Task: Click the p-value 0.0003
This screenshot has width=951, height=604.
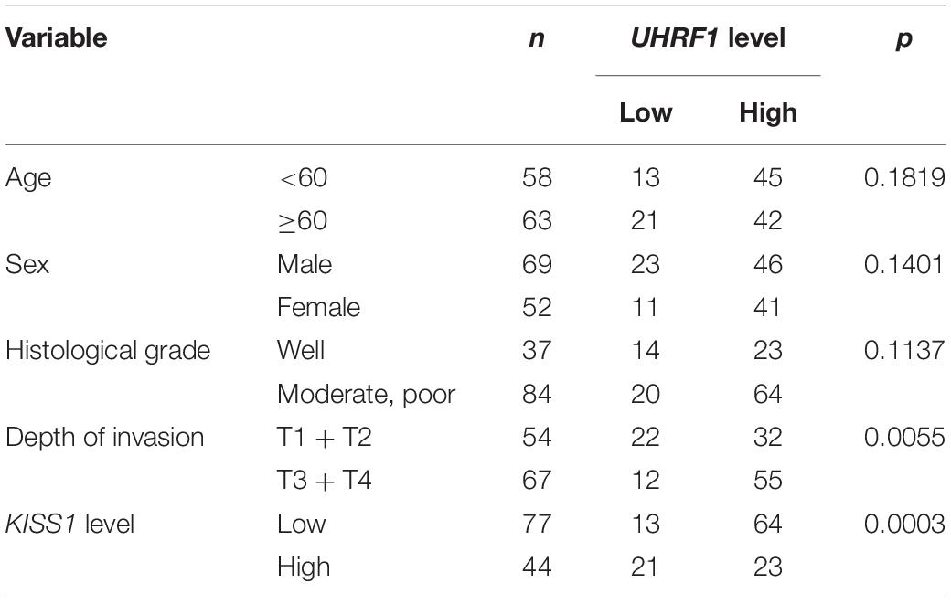Action: (x=903, y=524)
